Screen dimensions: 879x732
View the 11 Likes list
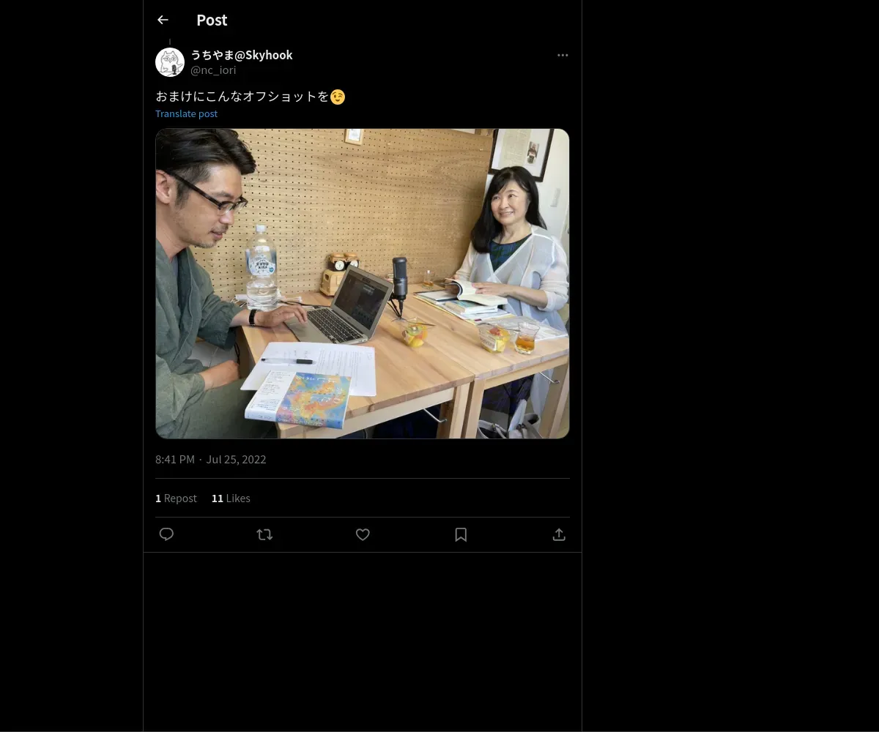231,498
